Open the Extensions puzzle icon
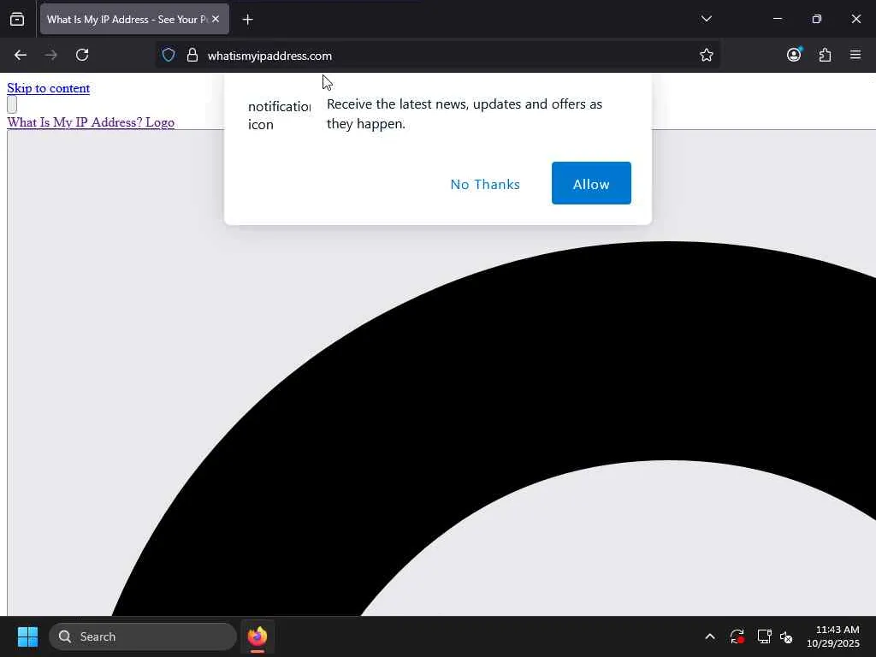This screenshot has height=657, width=876. tap(825, 55)
